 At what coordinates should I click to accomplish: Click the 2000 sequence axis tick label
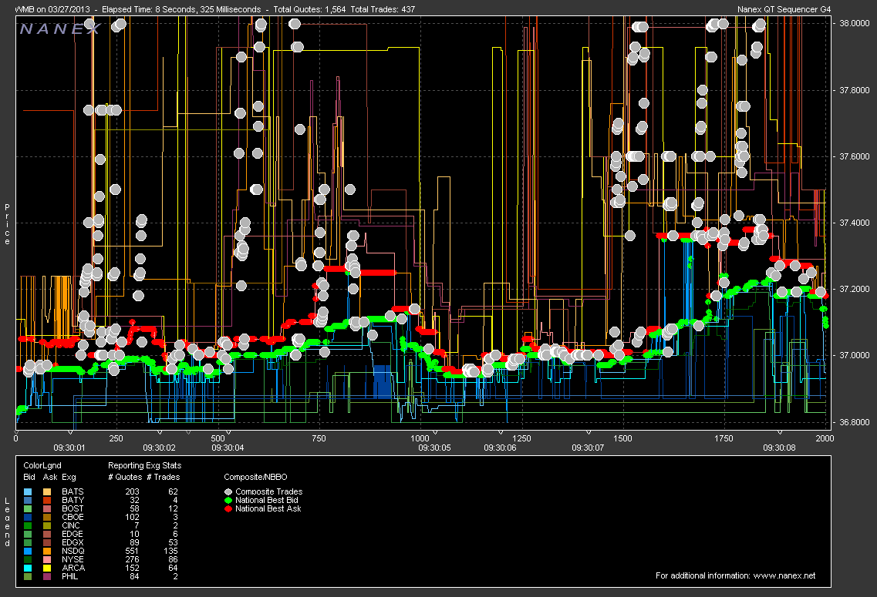pyautogui.click(x=825, y=438)
